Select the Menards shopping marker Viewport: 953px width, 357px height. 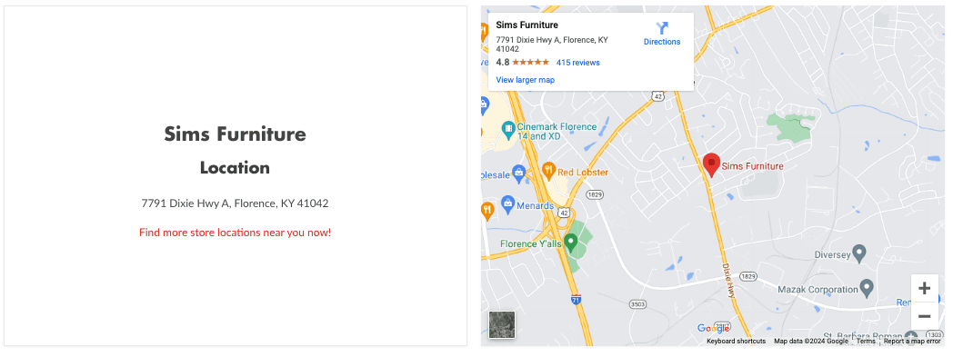(508, 203)
